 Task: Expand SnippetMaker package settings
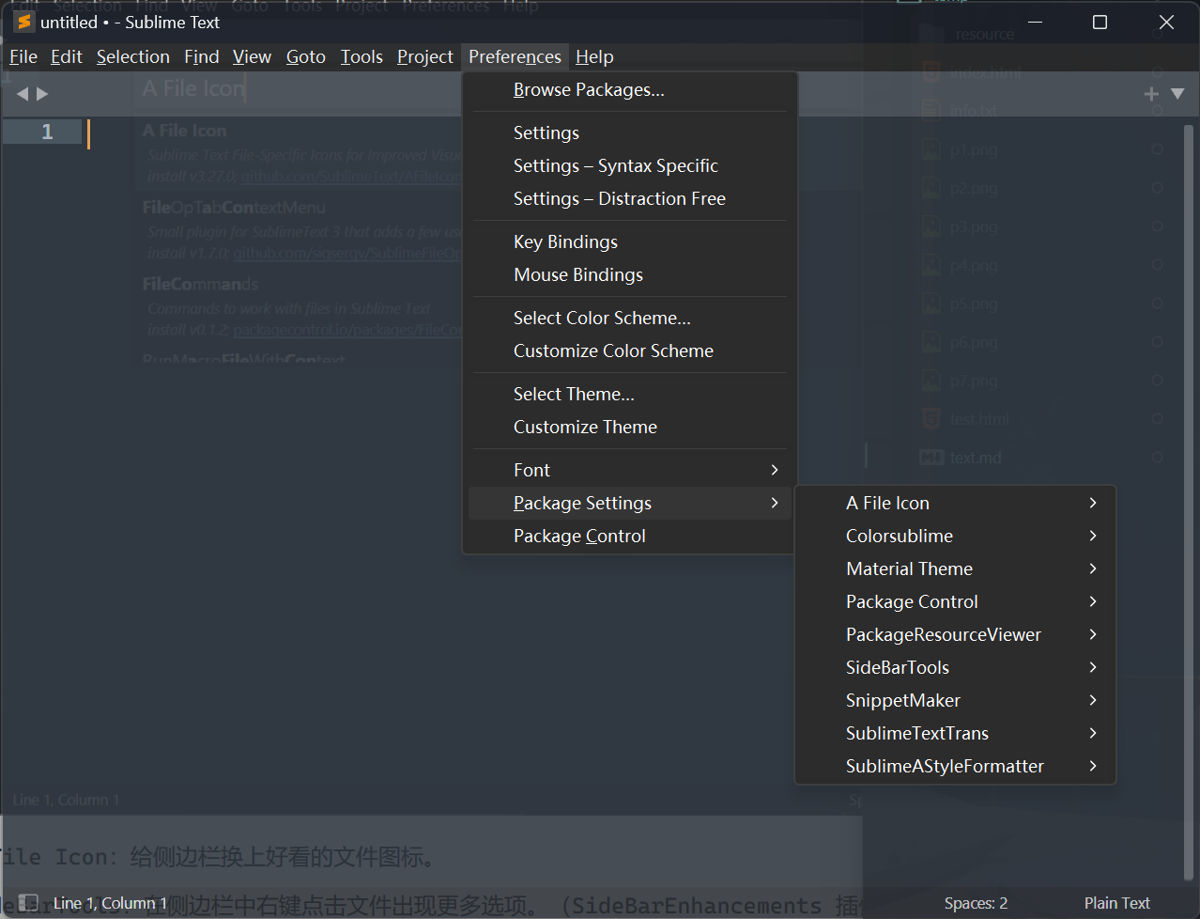click(955, 701)
